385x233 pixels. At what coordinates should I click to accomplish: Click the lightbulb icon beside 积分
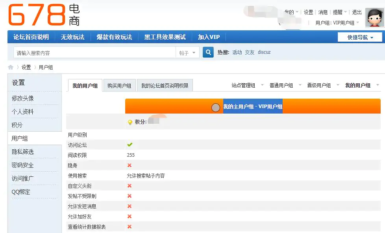(130, 122)
